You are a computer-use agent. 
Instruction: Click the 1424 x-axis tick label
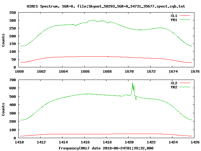point(173,142)
